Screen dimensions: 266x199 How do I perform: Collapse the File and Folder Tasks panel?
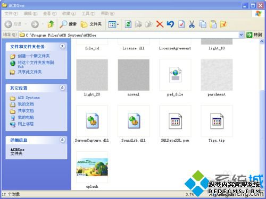[62, 46]
